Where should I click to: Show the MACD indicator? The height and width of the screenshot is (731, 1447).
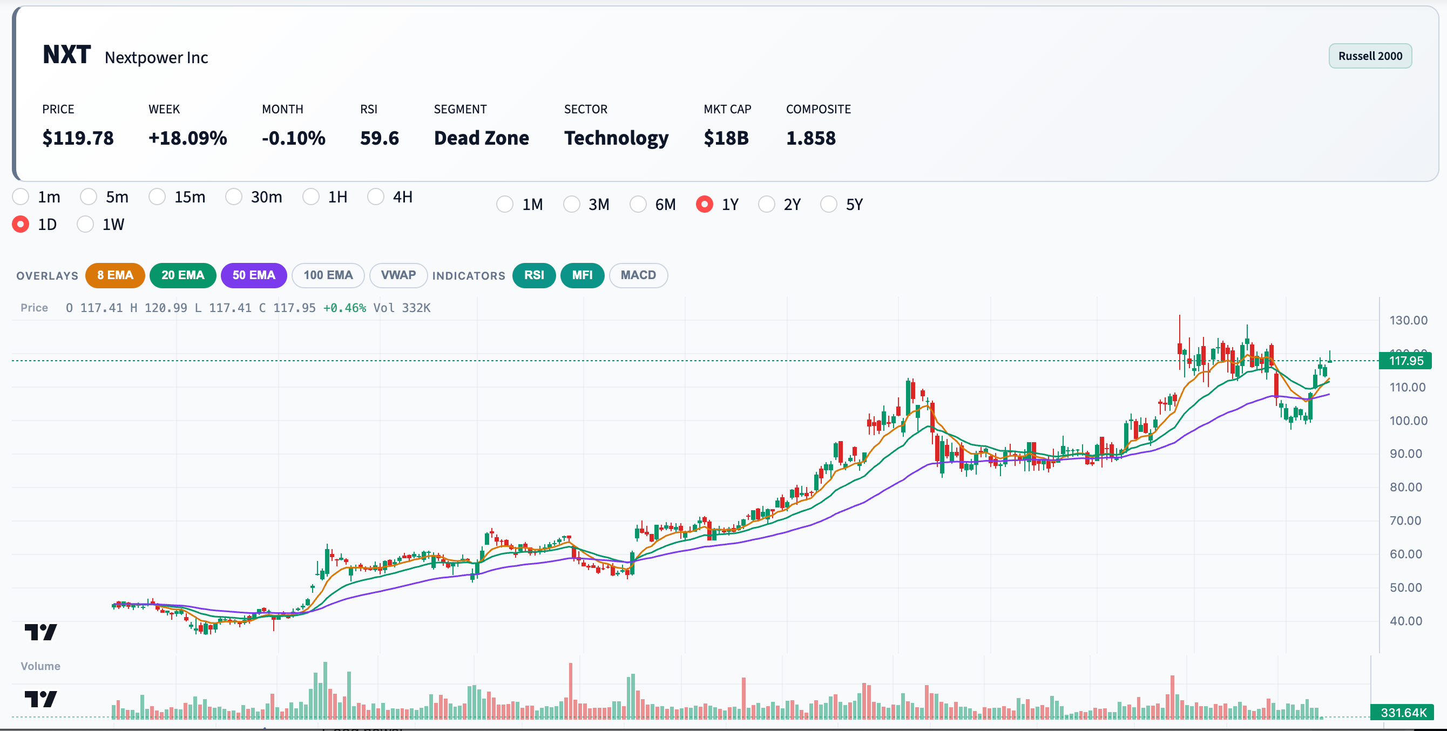point(638,275)
